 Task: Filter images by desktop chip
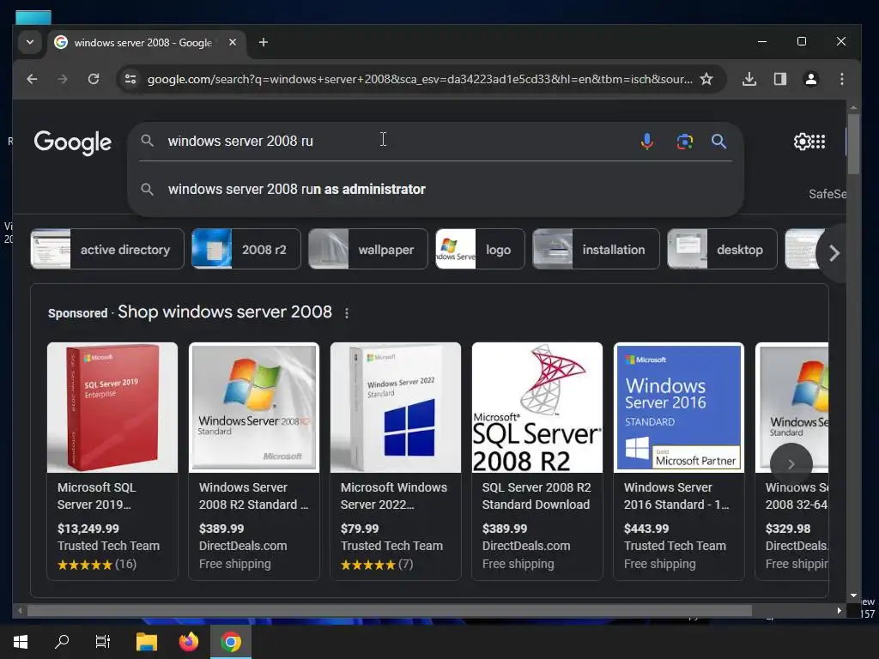tap(722, 250)
